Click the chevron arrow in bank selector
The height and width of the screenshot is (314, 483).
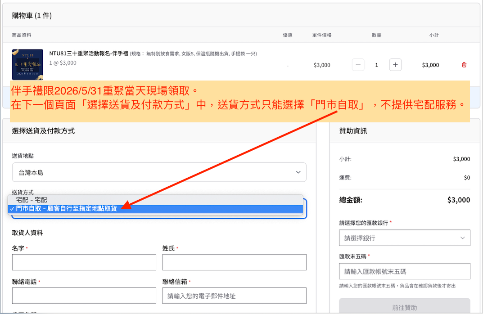[462, 238]
